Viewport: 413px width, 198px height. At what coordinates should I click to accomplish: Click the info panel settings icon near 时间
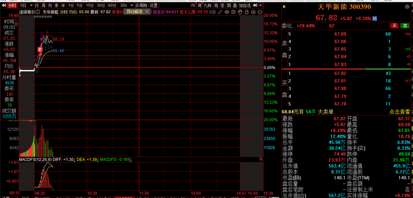click(16, 24)
